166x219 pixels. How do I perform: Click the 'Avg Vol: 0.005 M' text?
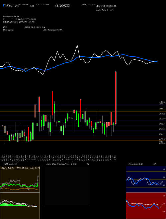pos(106,6)
